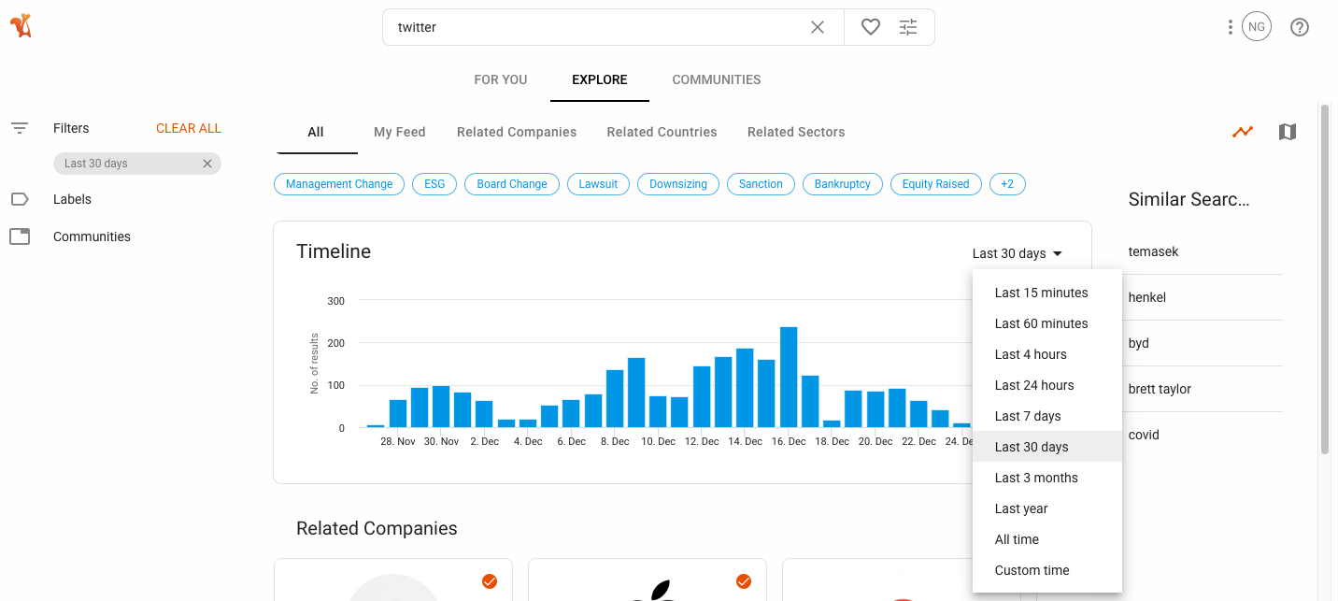Filter by Lawsuit chip
The image size is (1338, 601).
598,184
